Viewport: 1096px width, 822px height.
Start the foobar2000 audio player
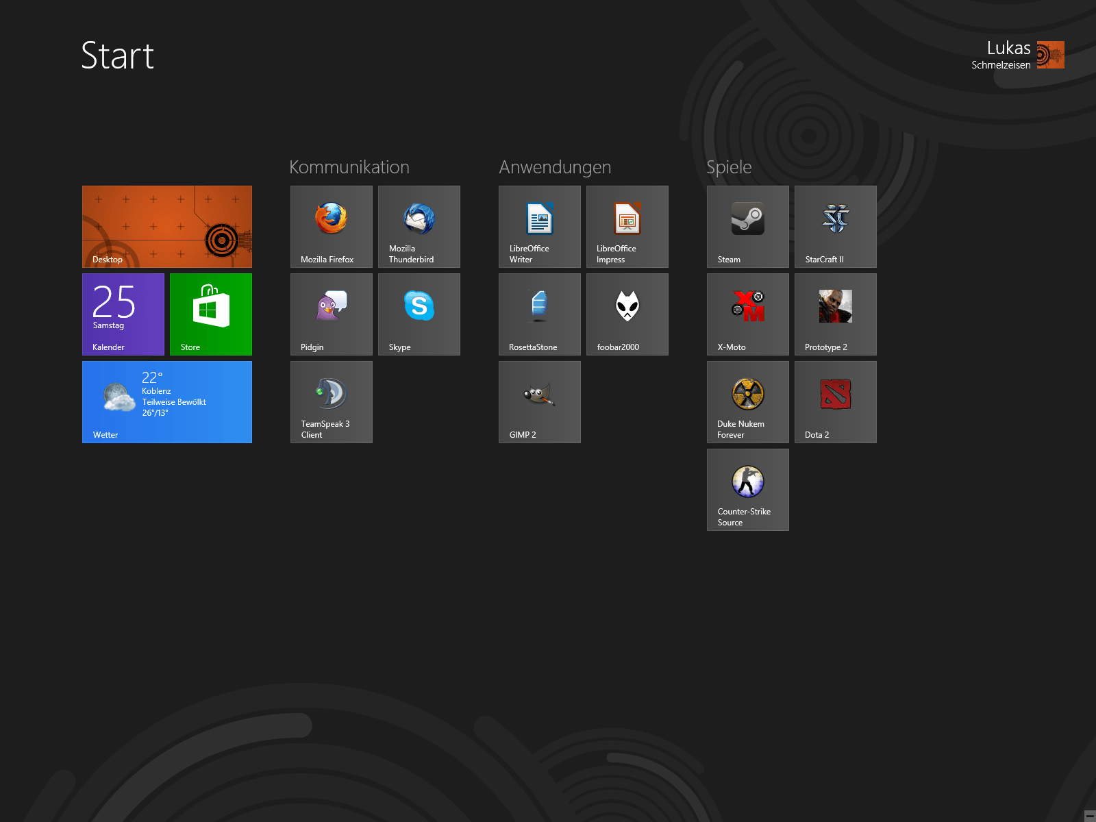[627, 314]
